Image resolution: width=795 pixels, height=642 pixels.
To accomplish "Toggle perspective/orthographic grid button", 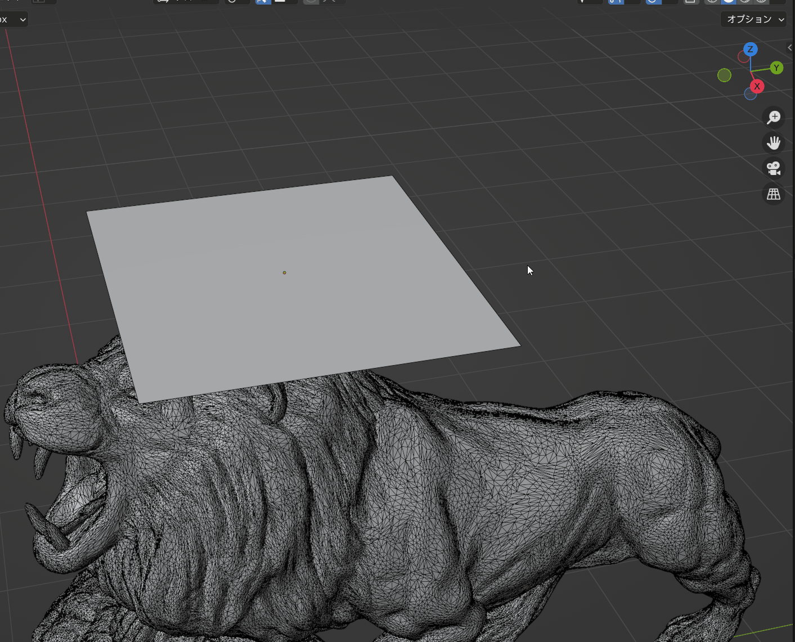I will (774, 194).
